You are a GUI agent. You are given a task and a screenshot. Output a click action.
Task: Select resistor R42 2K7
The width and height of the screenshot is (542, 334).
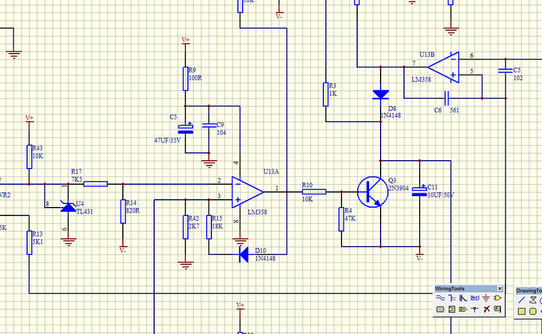point(185,227)
